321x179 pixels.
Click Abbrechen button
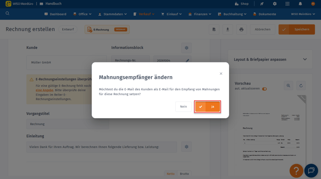(263, 30)
